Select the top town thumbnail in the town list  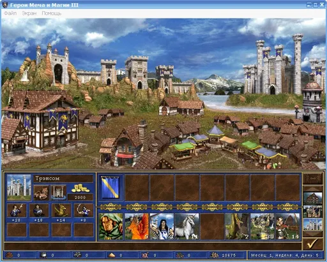pos(312,199)
